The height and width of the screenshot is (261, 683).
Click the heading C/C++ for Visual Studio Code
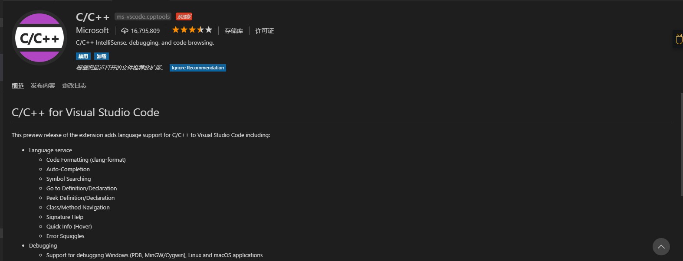85,113
